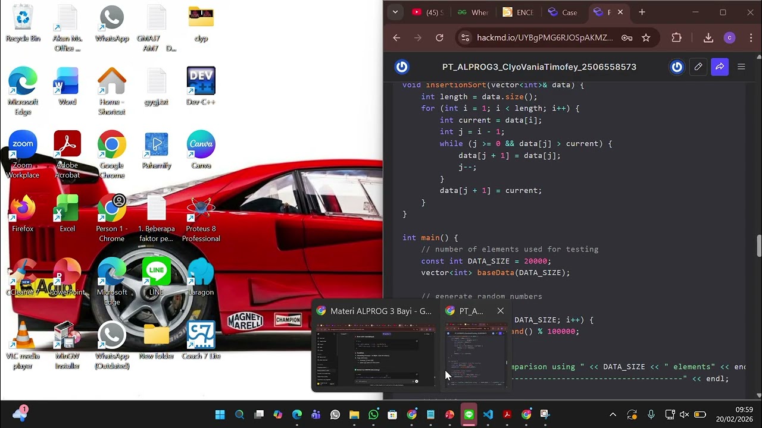Screen dimensions: 762x428
Task: Click the LINE icon in the taskbar
Action: [469, 414]
